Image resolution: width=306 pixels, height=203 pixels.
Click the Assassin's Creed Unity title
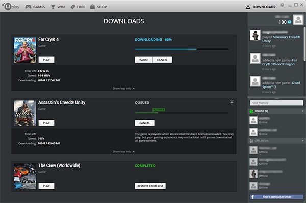(x=62, y=103)
